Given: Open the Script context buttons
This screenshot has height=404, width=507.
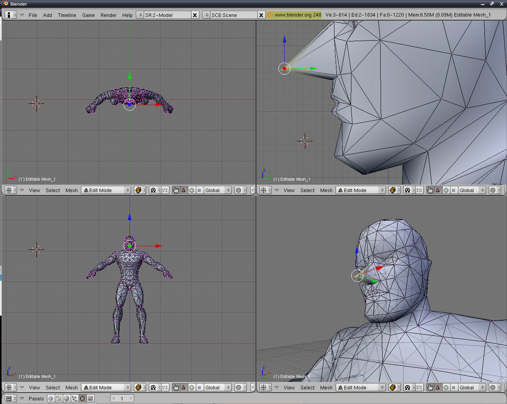Looking at the screenshot, I should 58,399.
